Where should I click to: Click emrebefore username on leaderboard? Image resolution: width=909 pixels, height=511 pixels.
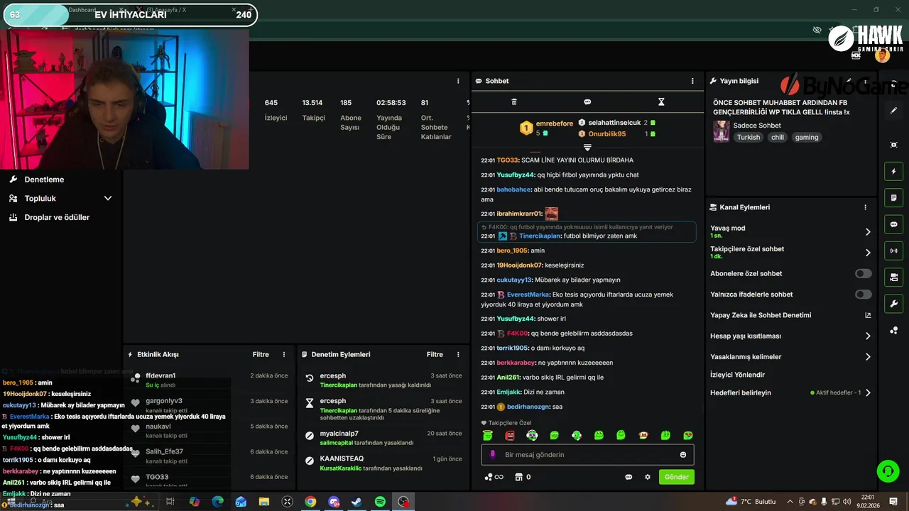[555, 123]
